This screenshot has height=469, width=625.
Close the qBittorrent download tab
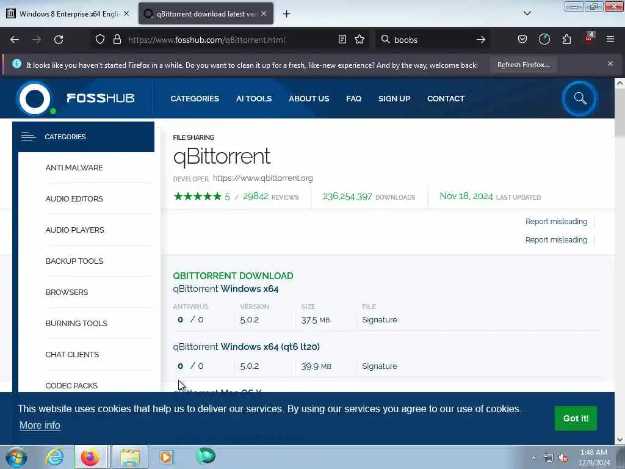pos(264,13)
